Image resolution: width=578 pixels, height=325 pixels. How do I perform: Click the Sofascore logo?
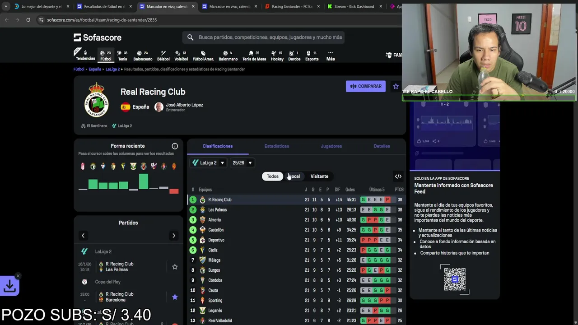[98, 37]
